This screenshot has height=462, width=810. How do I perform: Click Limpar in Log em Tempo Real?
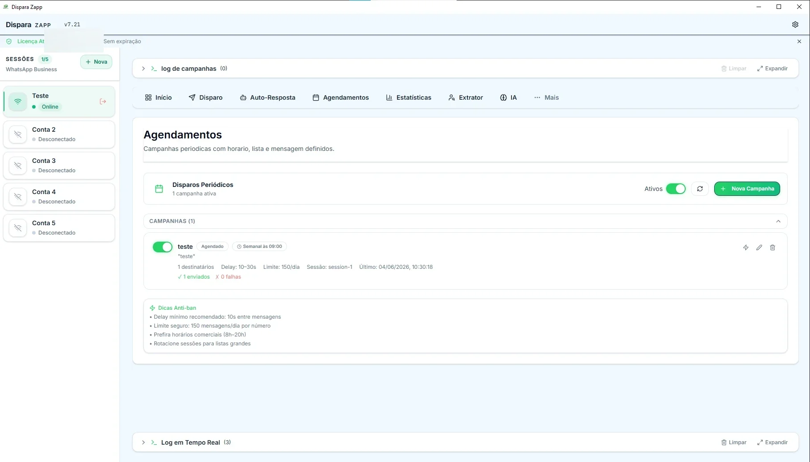734,442
